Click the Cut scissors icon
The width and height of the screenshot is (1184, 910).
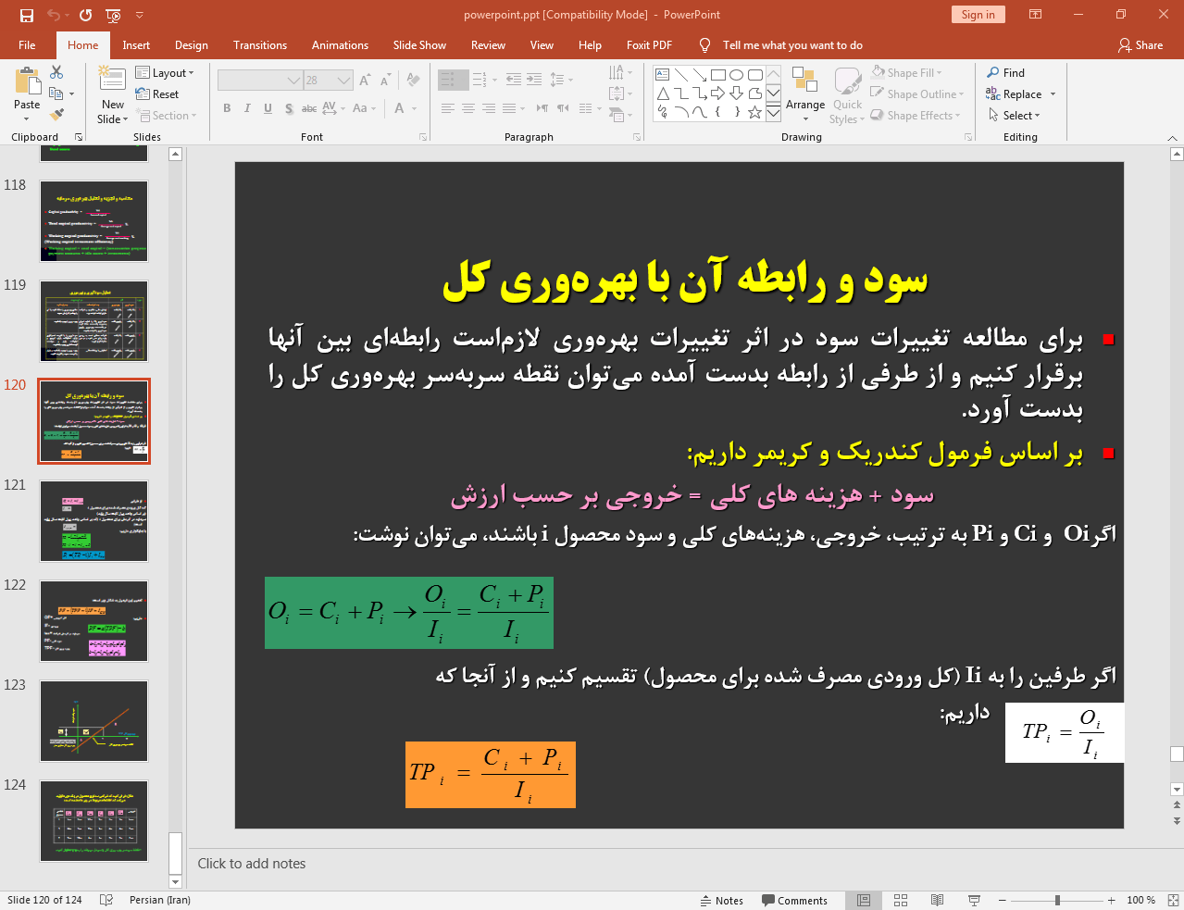pos(56,72)
